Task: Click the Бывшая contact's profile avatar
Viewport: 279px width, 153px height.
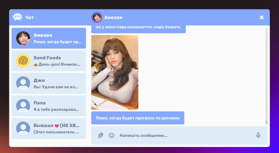Action: (x=23, y=128)
